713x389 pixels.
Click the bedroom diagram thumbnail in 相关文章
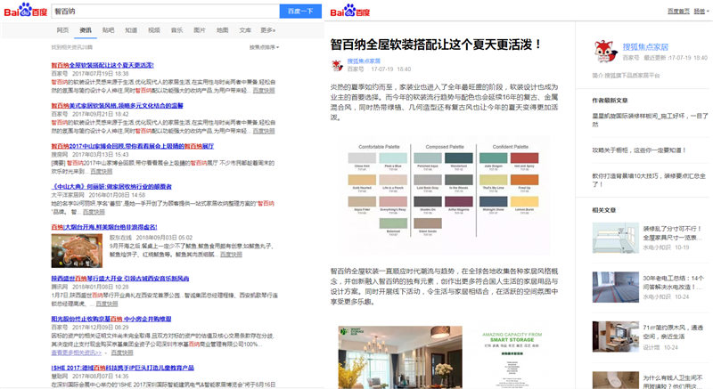coord(615,238)
